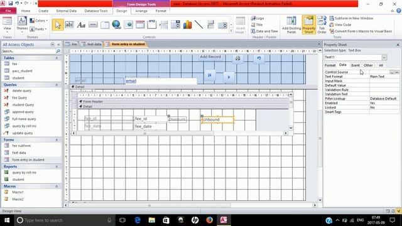Viewport: 402px width, 226px height.
Task: Open Event tab in Property Sheet
Action: coord(356,65)
